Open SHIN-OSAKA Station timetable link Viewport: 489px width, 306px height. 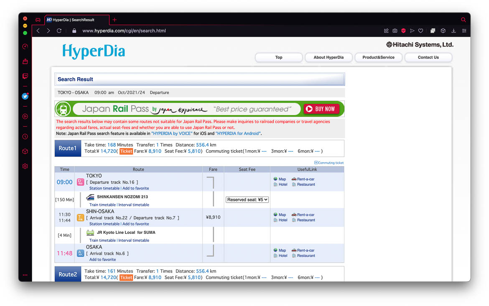pos(104,224)
